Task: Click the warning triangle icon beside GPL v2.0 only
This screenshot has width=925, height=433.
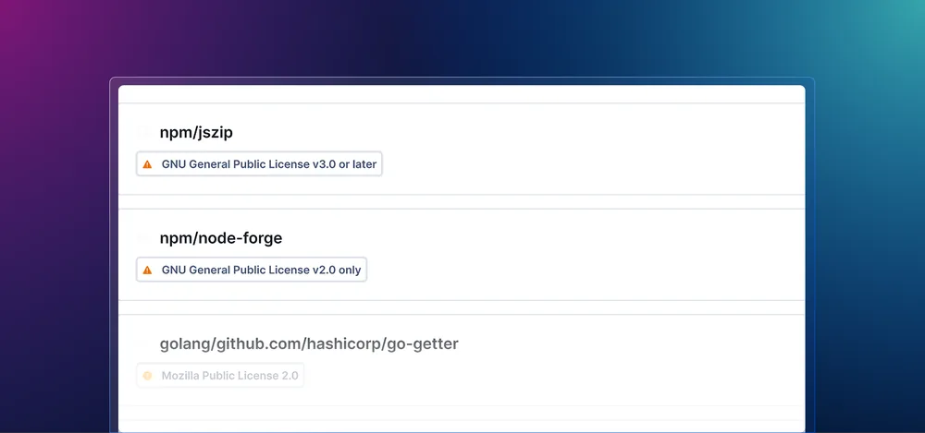Action: [147, 270]
